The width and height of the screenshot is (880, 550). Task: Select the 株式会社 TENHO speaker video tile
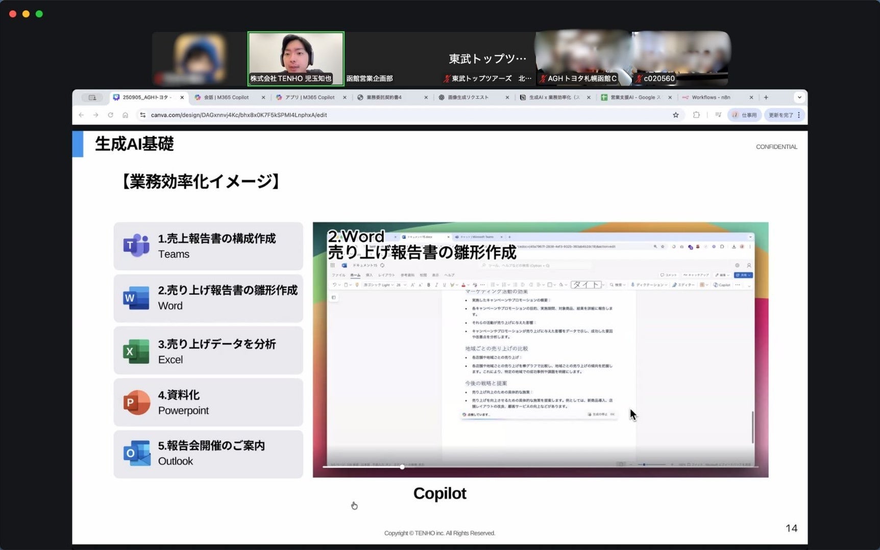click(x=296, y=59)
